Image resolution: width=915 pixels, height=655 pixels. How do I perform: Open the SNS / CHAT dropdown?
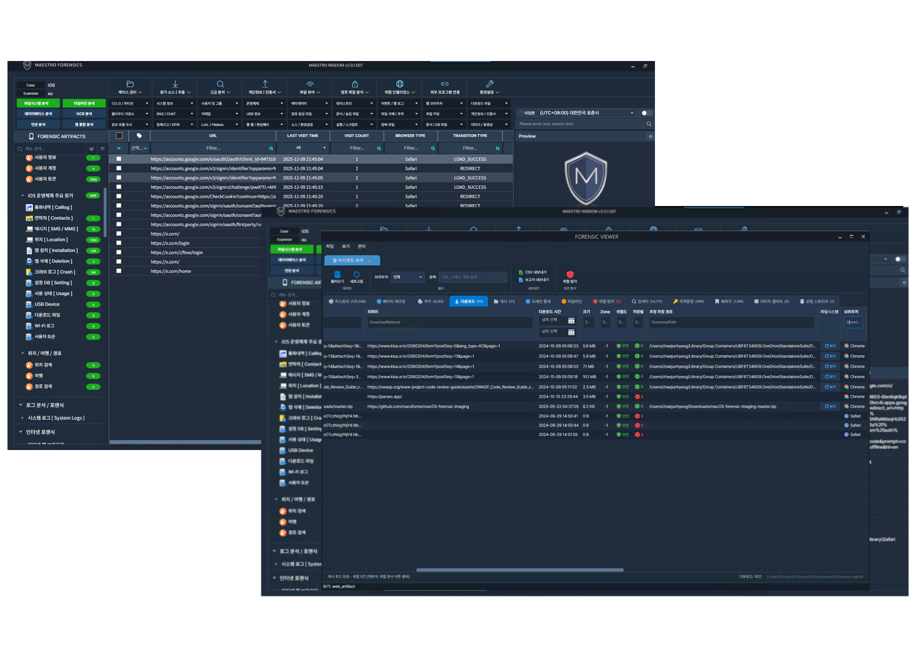[175, 114]
